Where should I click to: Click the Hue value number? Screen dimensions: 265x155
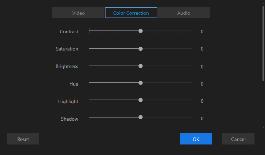coord(202,84)
